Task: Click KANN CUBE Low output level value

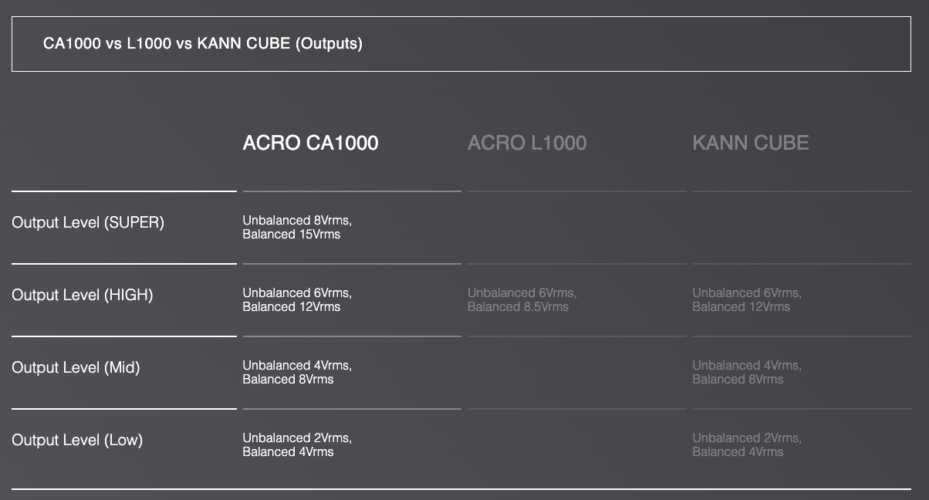Action: coord(746,445)
